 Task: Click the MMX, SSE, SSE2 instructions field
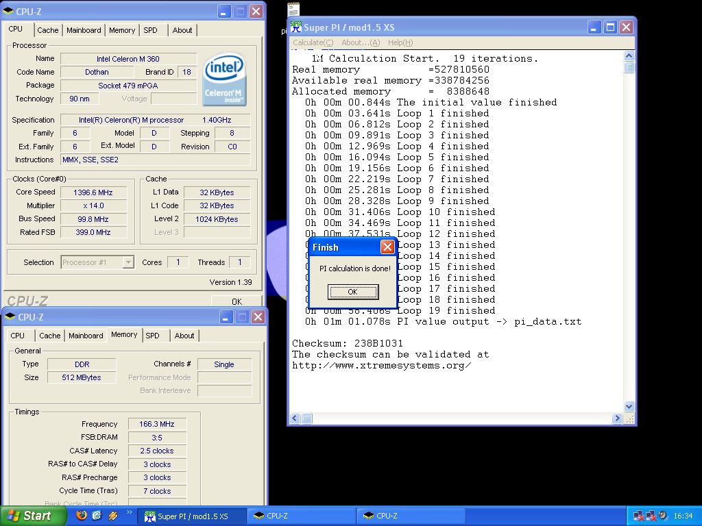point(156,160)
